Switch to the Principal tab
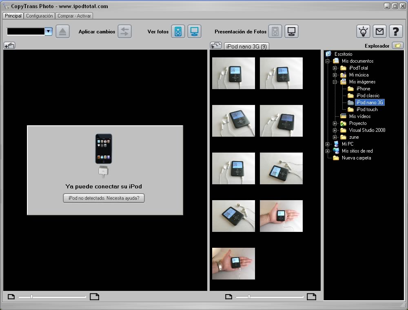 tap(13, 16)
